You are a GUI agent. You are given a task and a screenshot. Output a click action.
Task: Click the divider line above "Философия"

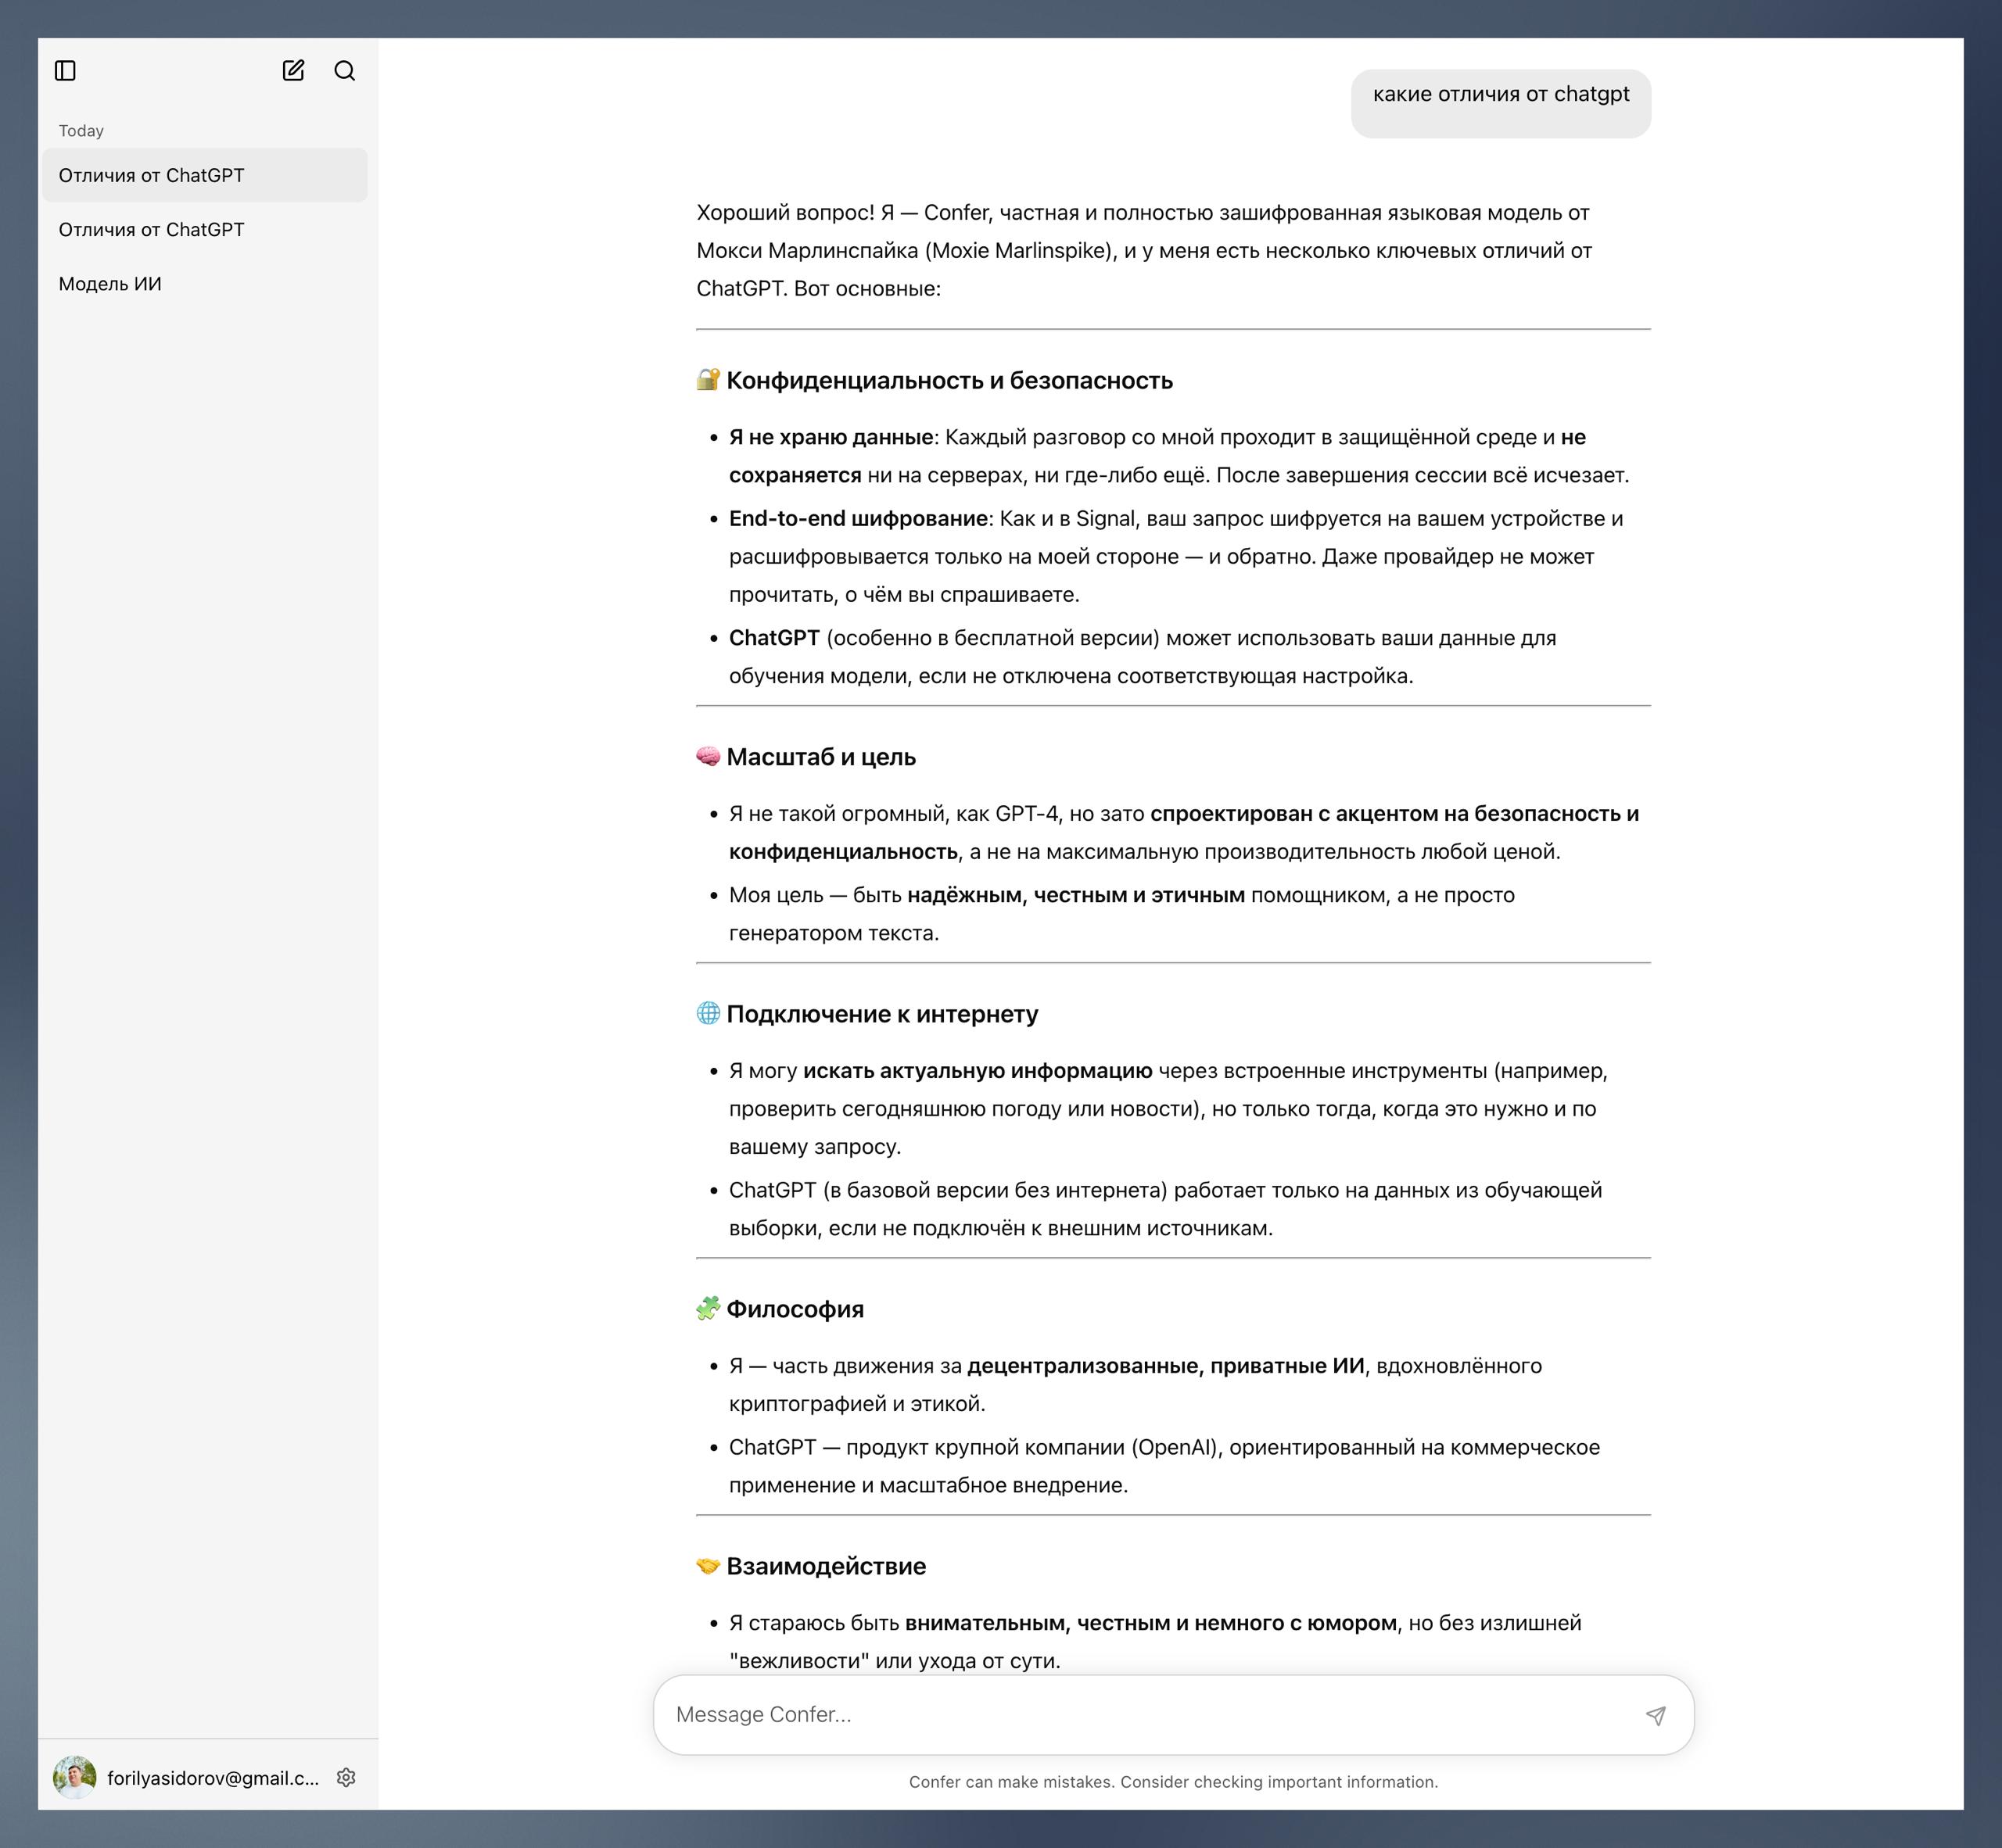pos(1172,1253)
